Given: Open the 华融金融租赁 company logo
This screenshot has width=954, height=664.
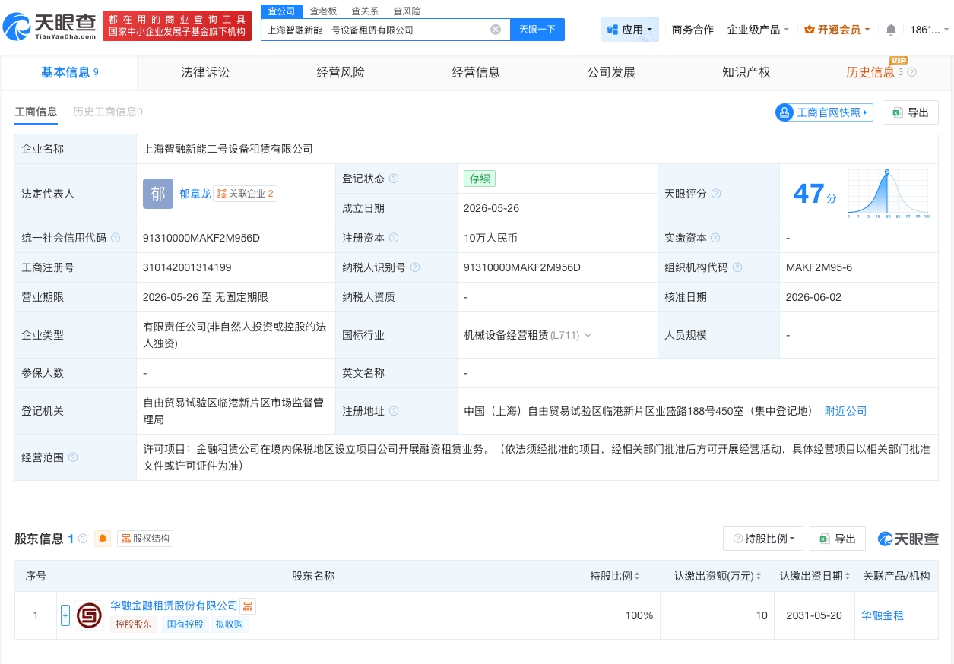Looking at the screenshot, I should pos(90,615).
